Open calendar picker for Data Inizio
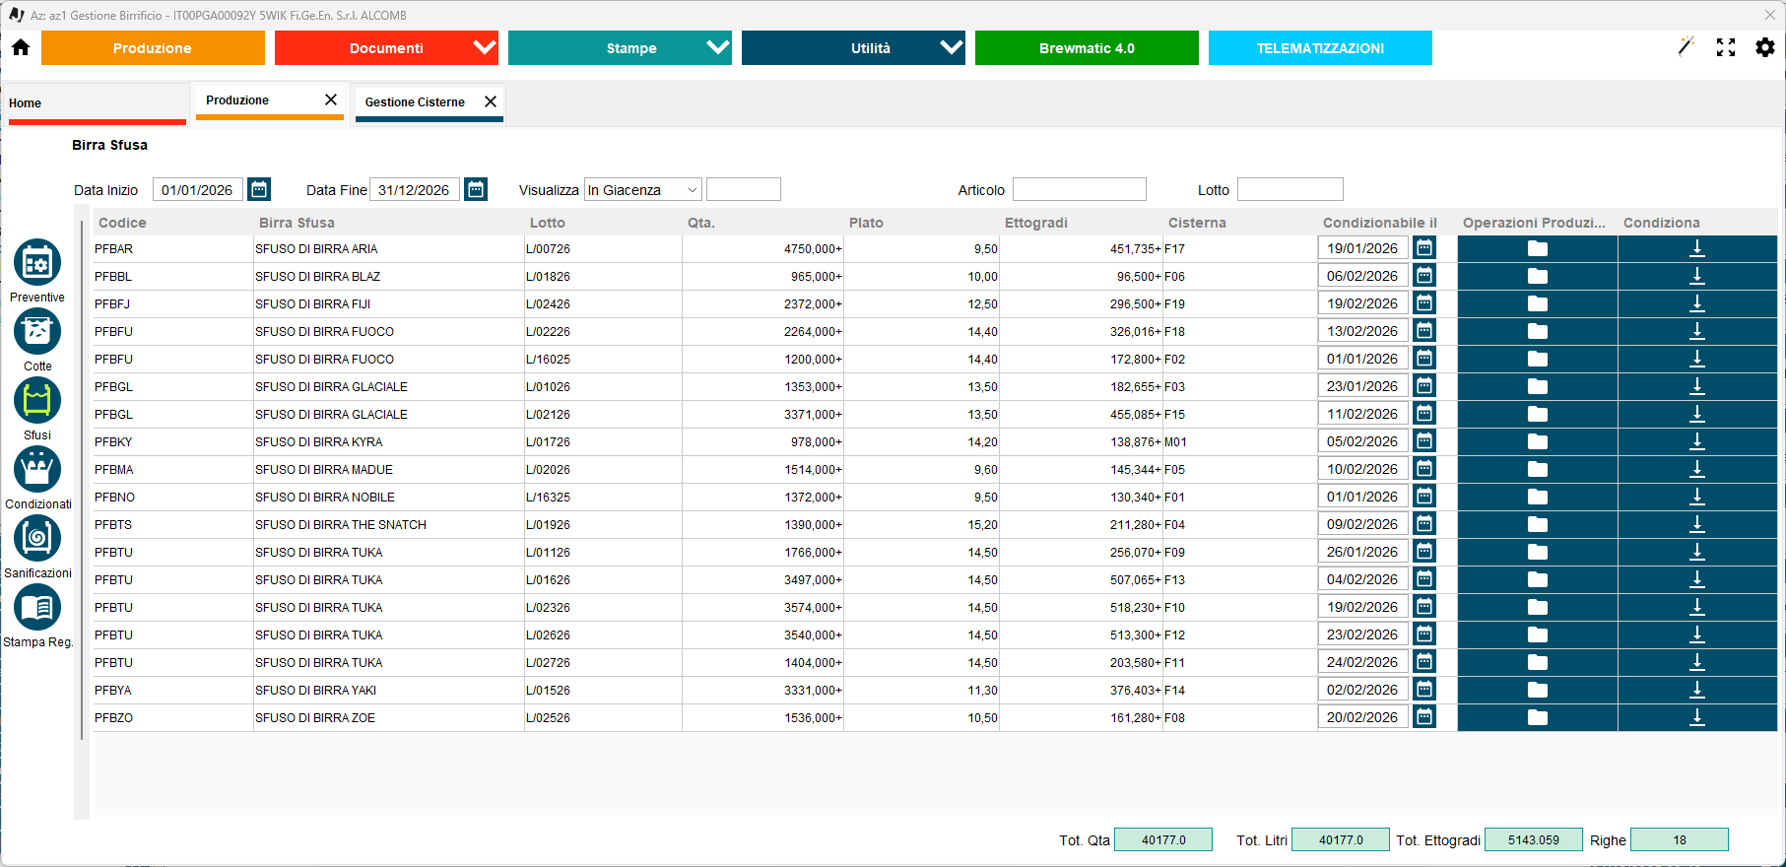This screenshot has width=1786, height=867. pyautogui.click(x=259, y=189)
